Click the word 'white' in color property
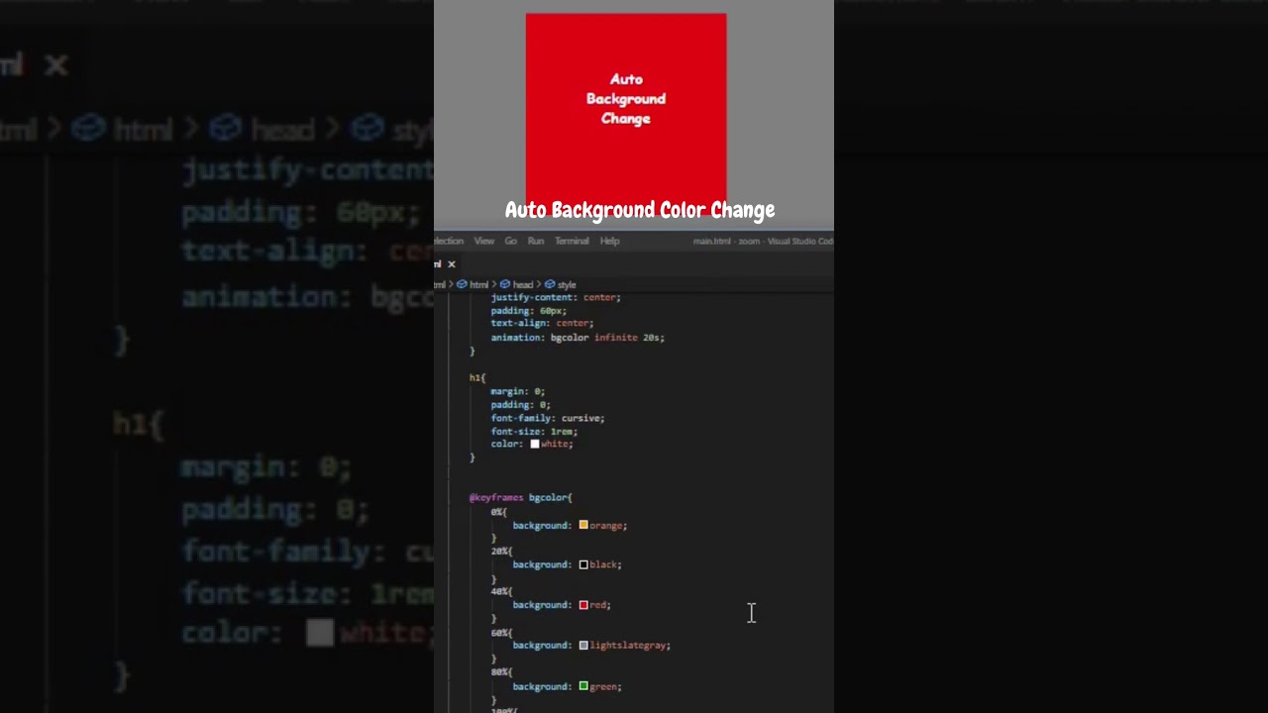 tap(554, 444)
